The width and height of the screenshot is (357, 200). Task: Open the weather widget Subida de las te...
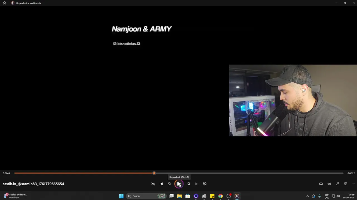click(15, 196)
